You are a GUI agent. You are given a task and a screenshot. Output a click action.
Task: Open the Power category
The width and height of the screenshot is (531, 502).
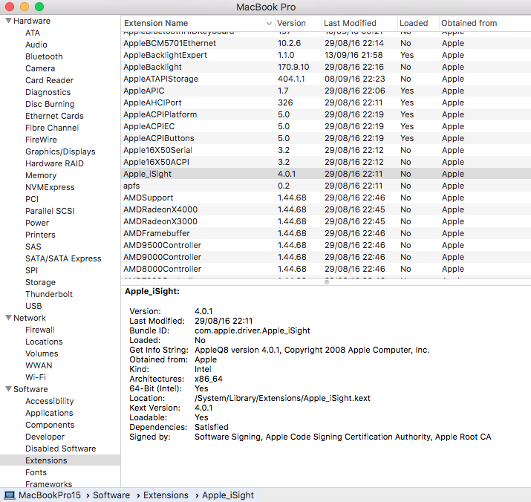37,223
